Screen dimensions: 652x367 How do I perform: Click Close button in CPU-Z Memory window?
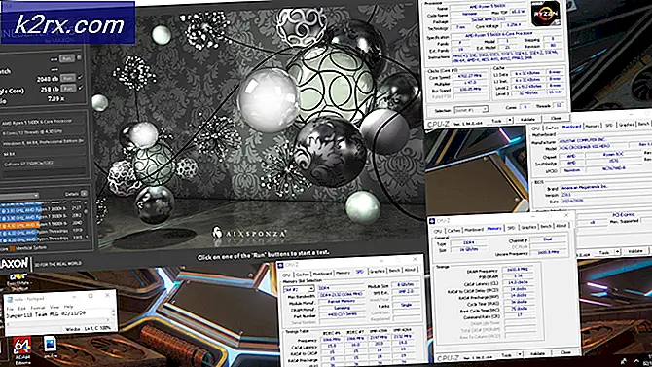[x=565, y=352]
